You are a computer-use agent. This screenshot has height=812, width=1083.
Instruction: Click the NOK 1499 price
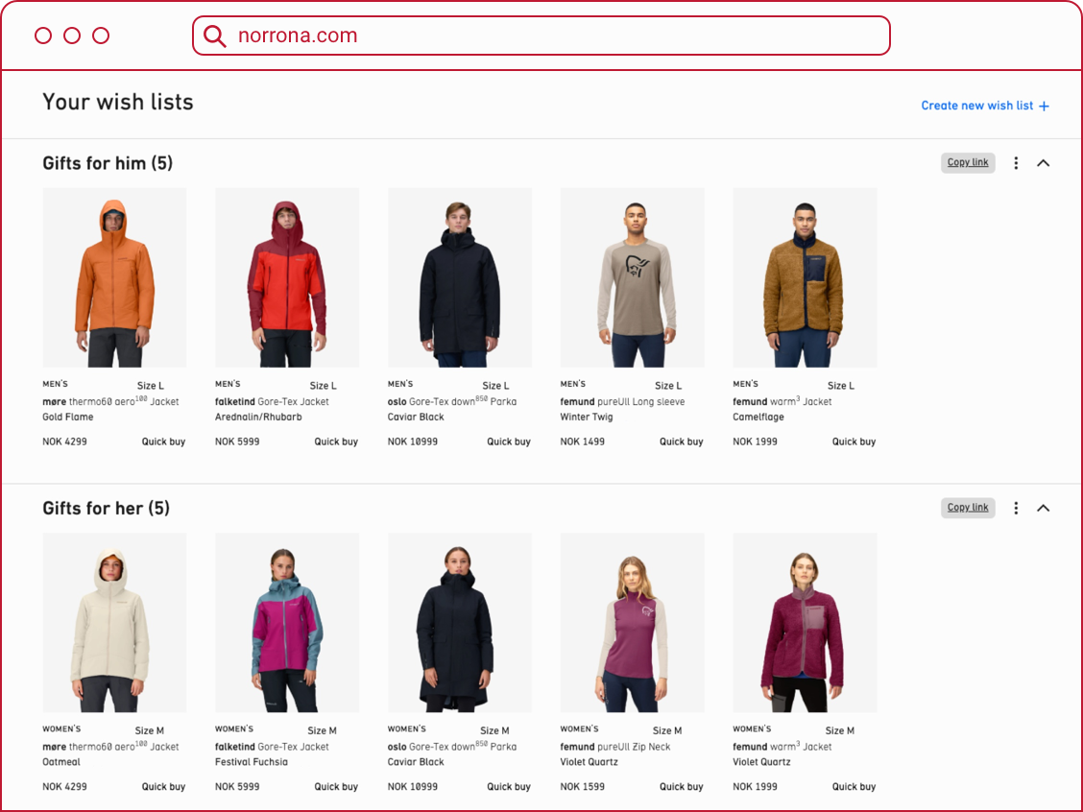pyautogui.click(x=582, y=442)
